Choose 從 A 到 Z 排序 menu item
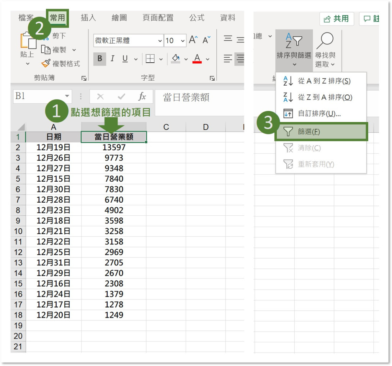The height and width of the screenshot is (366, 392). point(321,81)
